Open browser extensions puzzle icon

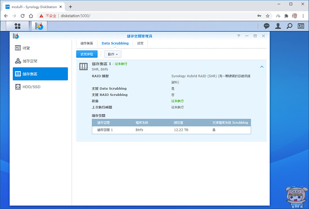point(286,16)
